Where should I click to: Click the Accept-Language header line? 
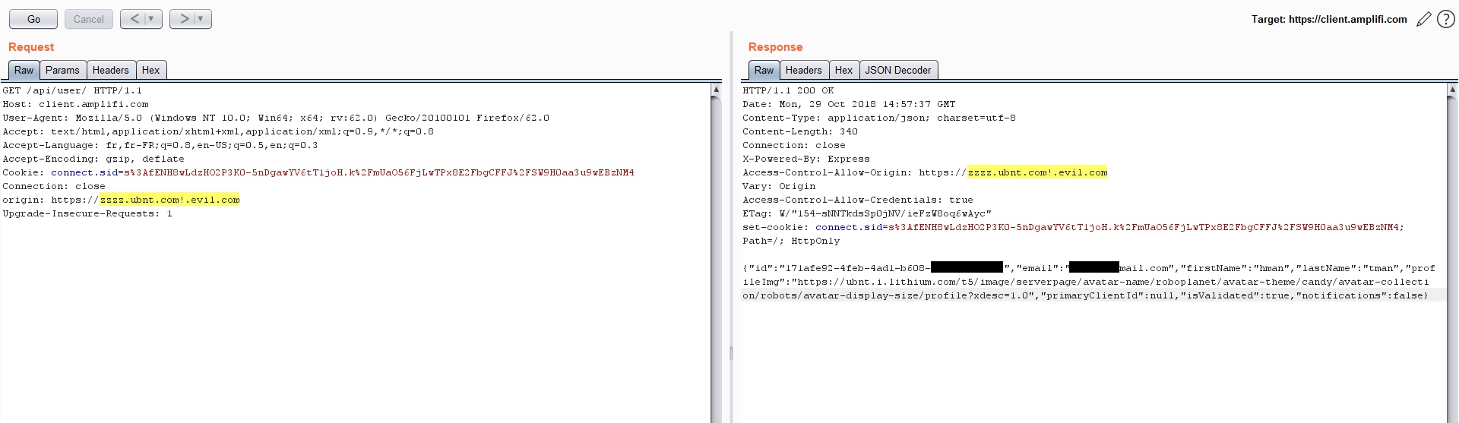pos(160,145)
